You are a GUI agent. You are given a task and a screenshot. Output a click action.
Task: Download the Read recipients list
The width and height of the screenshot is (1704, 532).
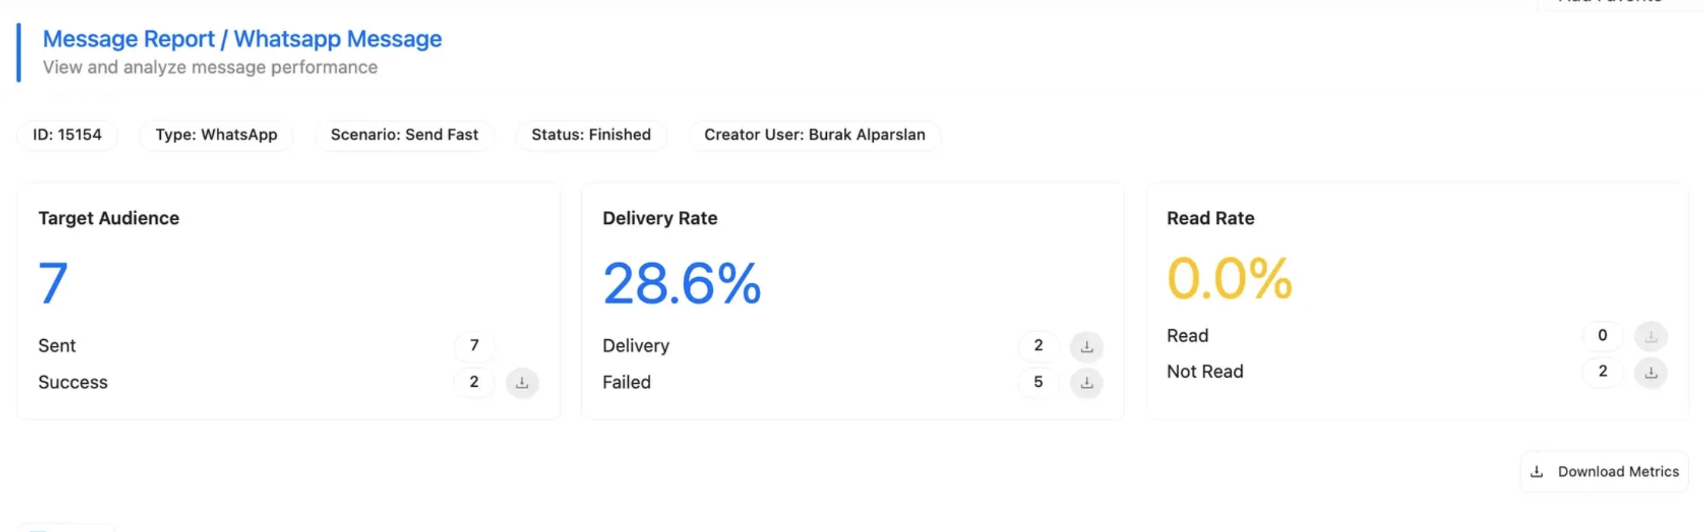(x=1651, y=336)
